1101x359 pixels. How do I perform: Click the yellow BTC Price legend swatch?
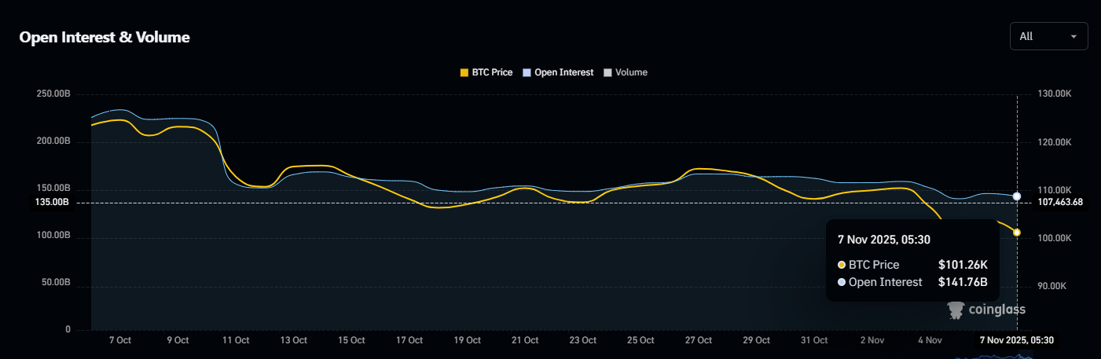(464, 72)
